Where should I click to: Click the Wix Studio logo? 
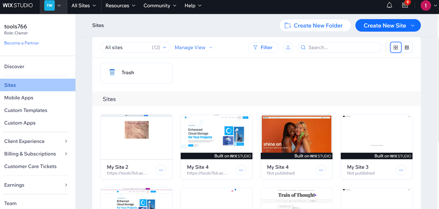click(x=18, y=5)
